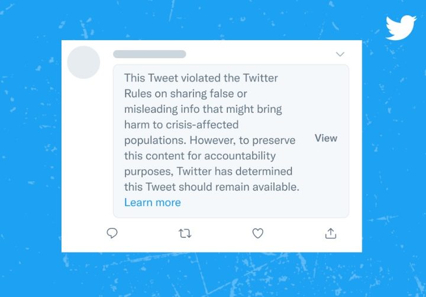Screen dimensions: 426x297
Task: Retweet using the arrows icon
Action: click(x=185, y=233)
